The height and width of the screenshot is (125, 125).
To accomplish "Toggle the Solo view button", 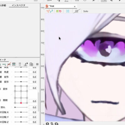I will [x=86, y=11].
